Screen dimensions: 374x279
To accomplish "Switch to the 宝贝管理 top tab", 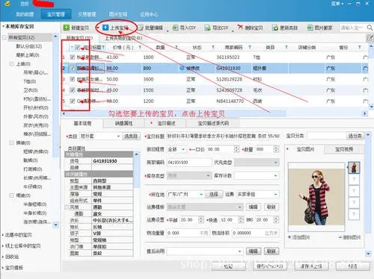I will [x=56, y=14].
